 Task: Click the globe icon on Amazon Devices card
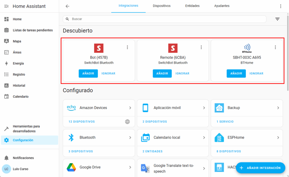127,122
